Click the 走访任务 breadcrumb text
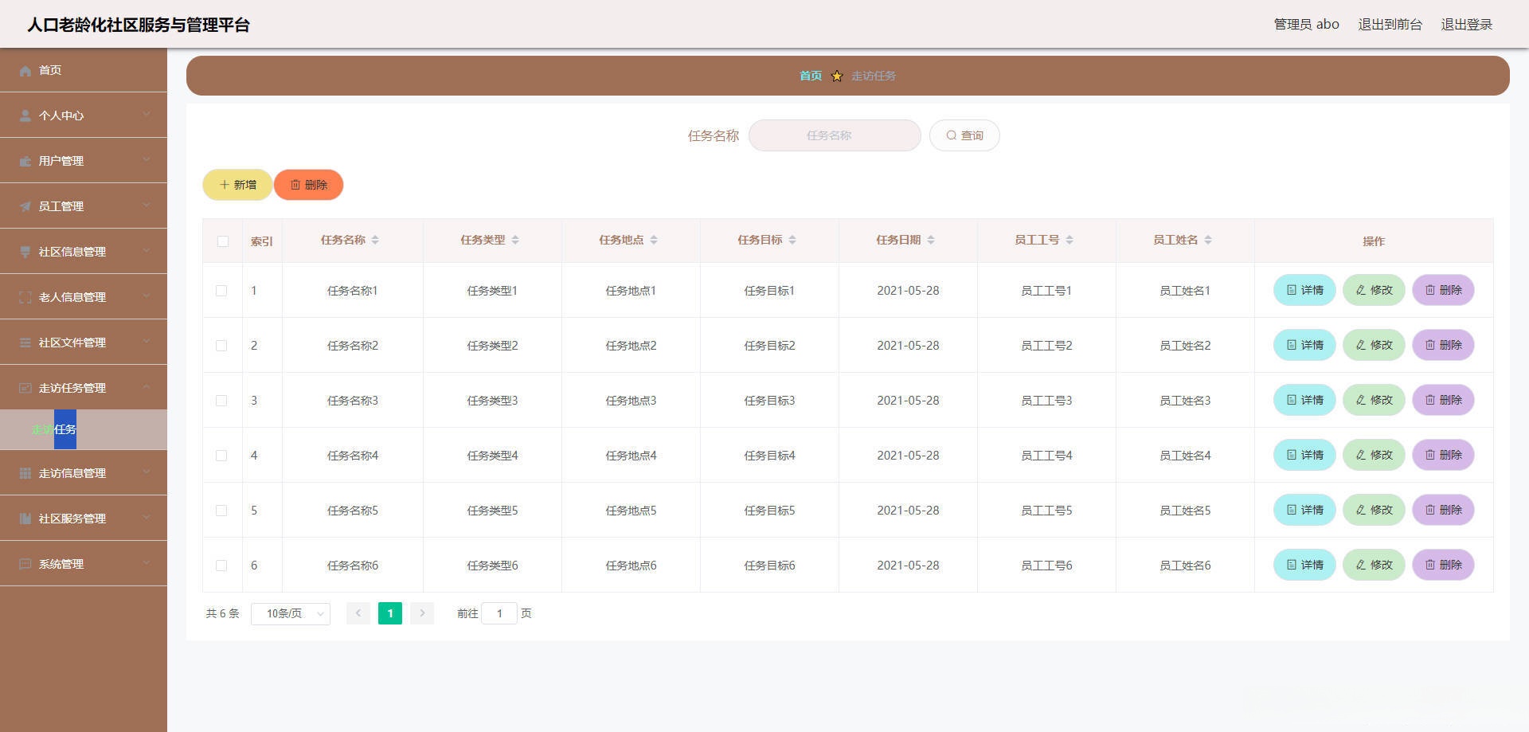The height and width of the screenshot is (732, 1529). 874,76
